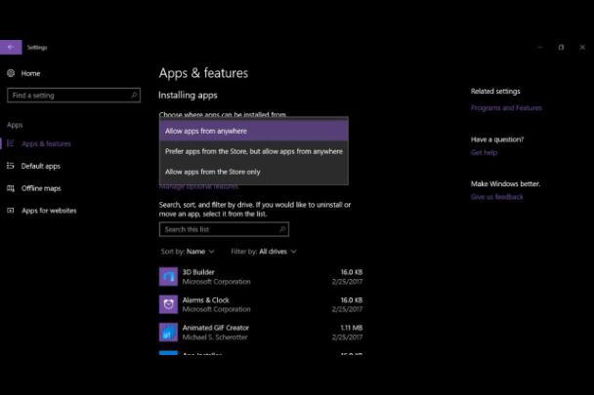594x395 pixels.
Task: Click the 3D Builder app icon
Action: click(x=168, y=277)
